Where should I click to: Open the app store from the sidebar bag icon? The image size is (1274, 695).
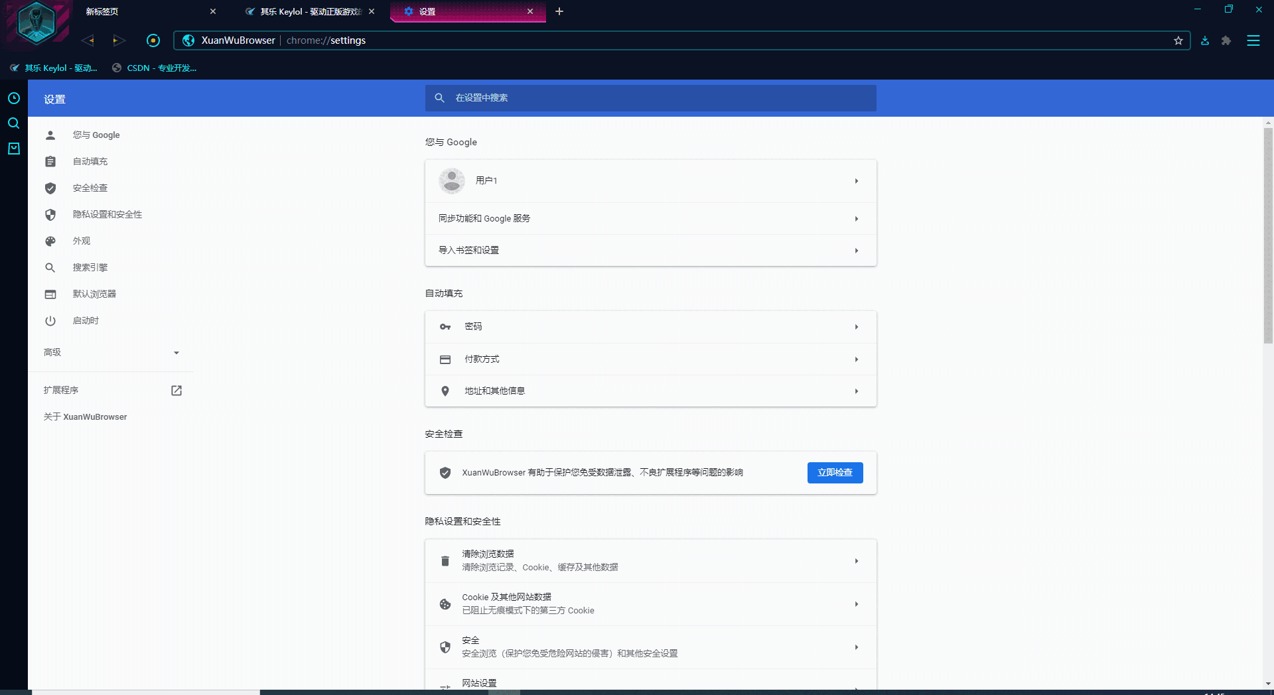point(14,149)
